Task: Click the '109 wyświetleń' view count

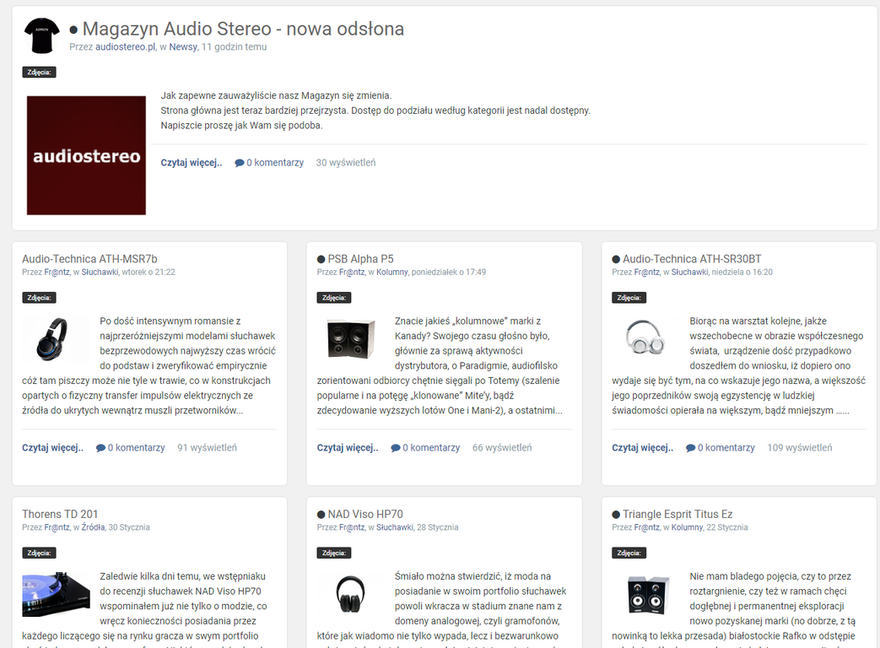Action: [x=800, y=448]
